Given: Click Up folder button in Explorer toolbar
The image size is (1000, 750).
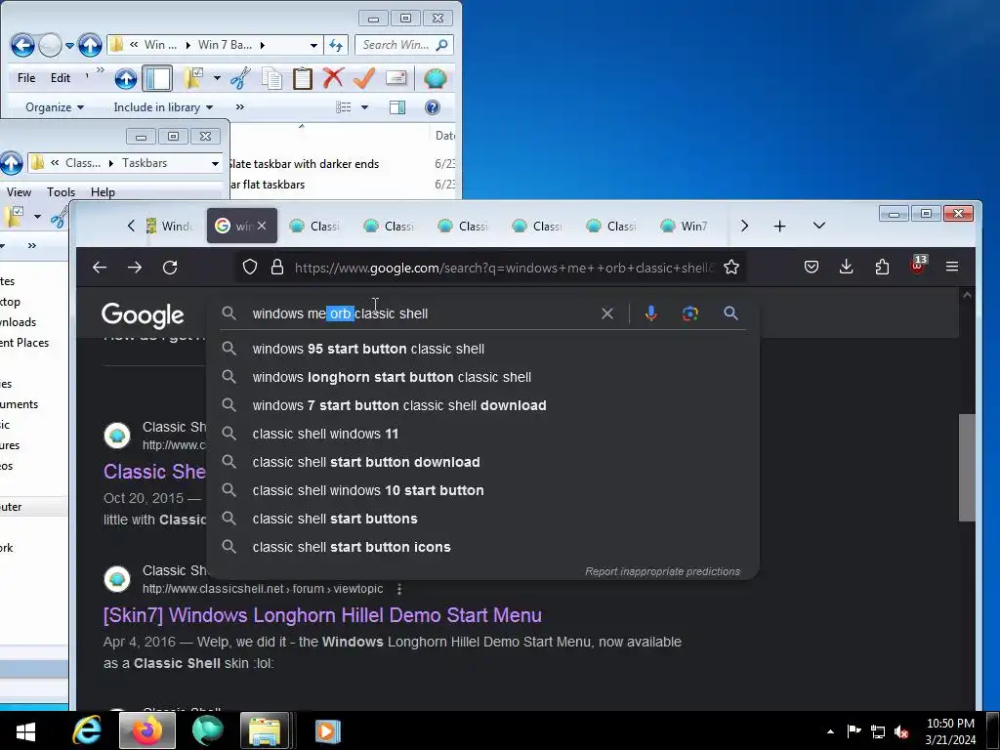Looking at the screenshot, I should coord(126,78).
